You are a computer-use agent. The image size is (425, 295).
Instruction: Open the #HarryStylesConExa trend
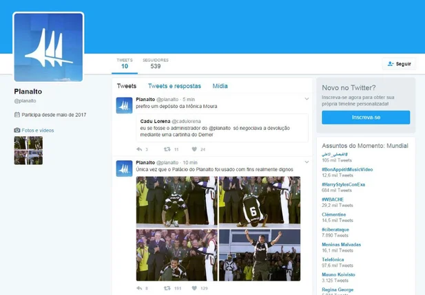tap(344, 184)
